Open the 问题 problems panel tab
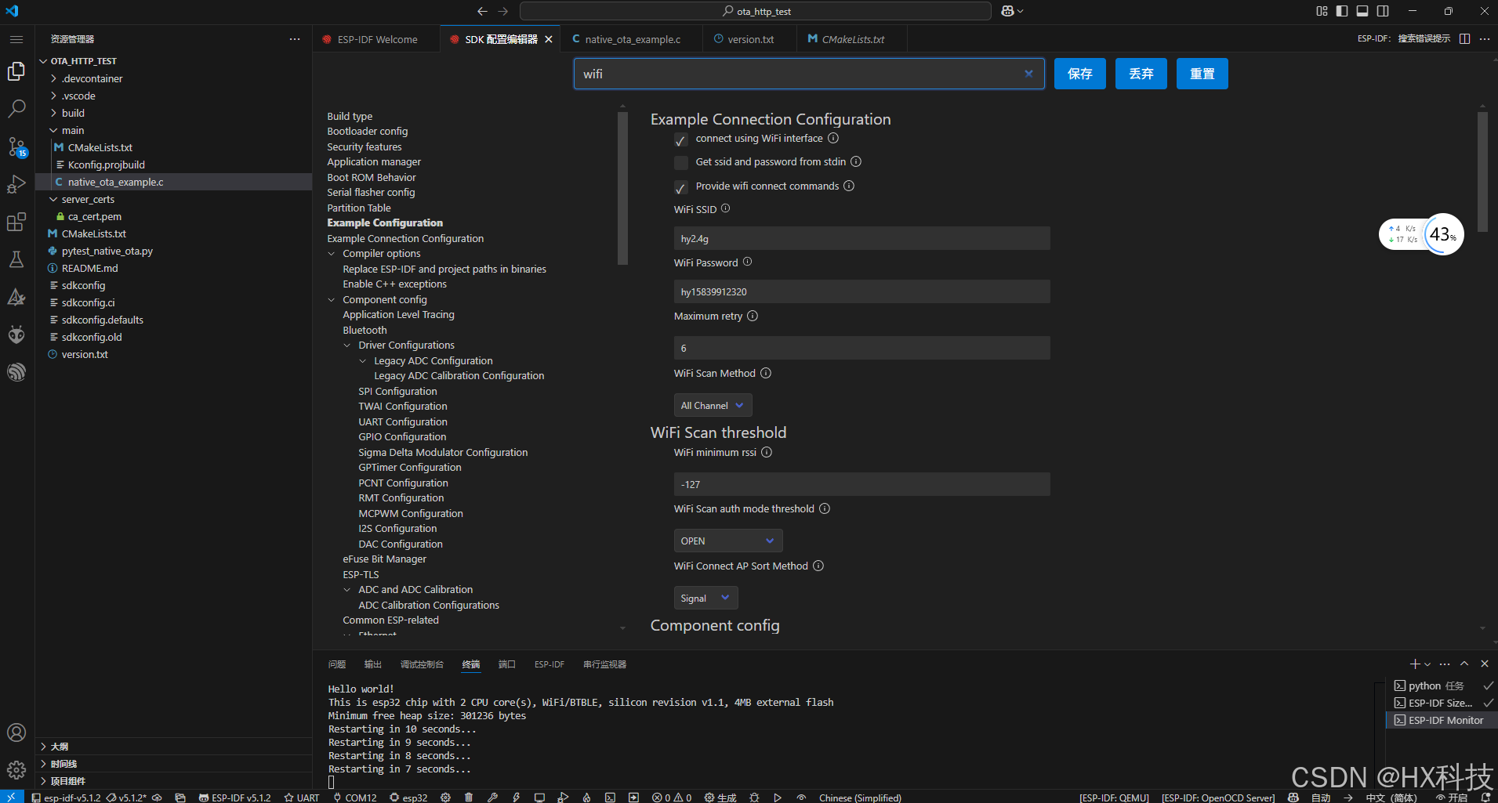 coord(337,664)
